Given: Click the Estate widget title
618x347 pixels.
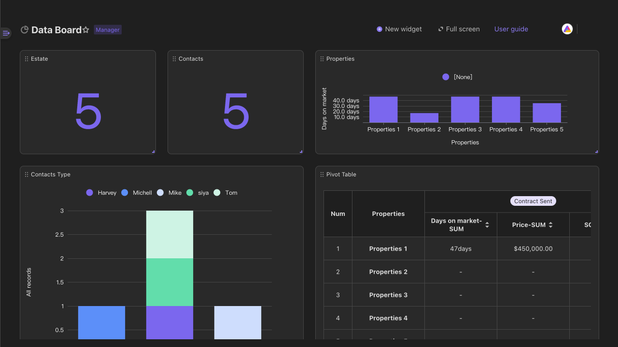Looking at the screenshot, I should click(x=40, y=59).
